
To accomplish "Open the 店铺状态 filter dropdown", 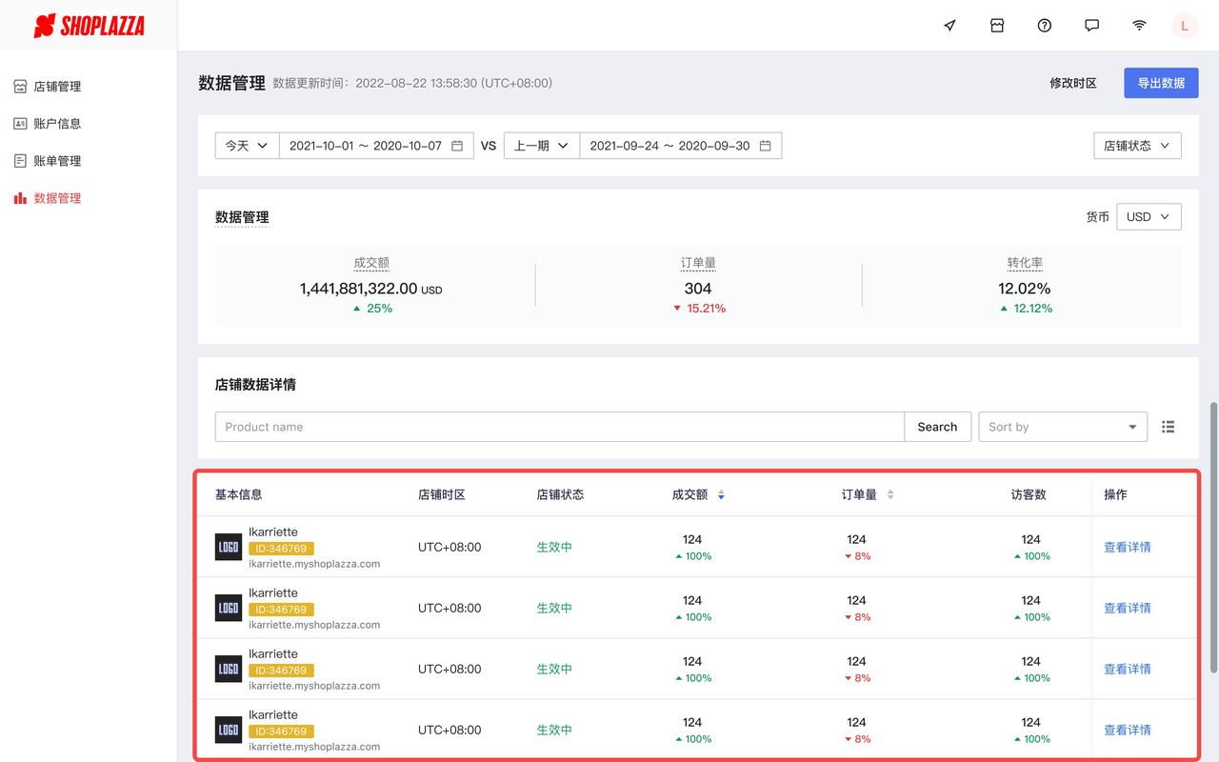I will pos(1137,146).
